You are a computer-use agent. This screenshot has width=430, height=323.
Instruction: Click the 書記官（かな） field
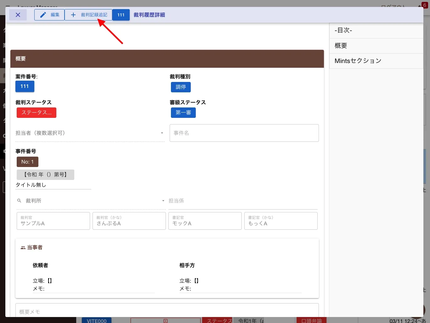pyautogui.click(x=281, y=221)
